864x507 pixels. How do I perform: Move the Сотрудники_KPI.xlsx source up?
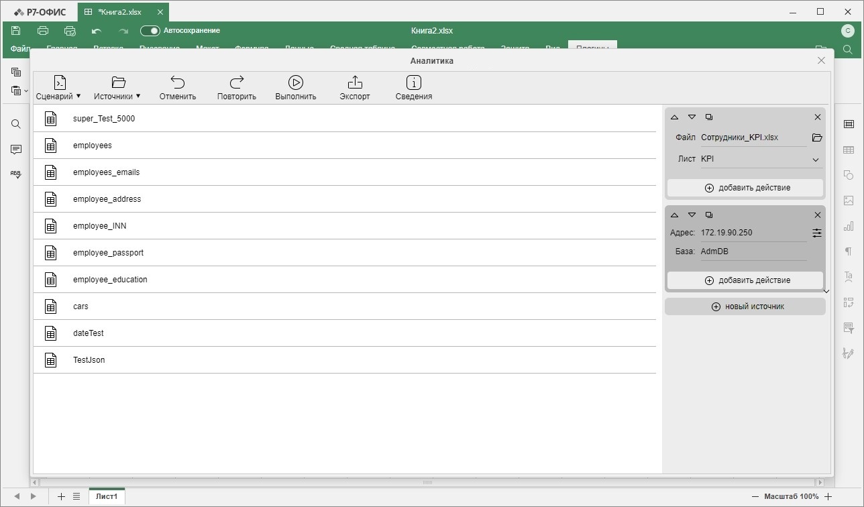point(674,117)
